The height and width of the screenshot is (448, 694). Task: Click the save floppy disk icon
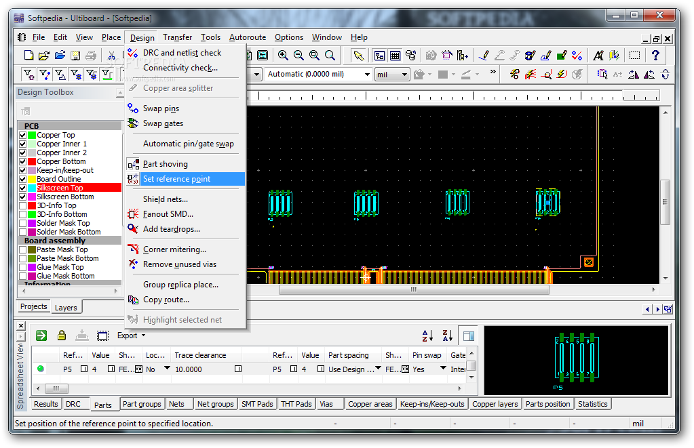[76, 56]
